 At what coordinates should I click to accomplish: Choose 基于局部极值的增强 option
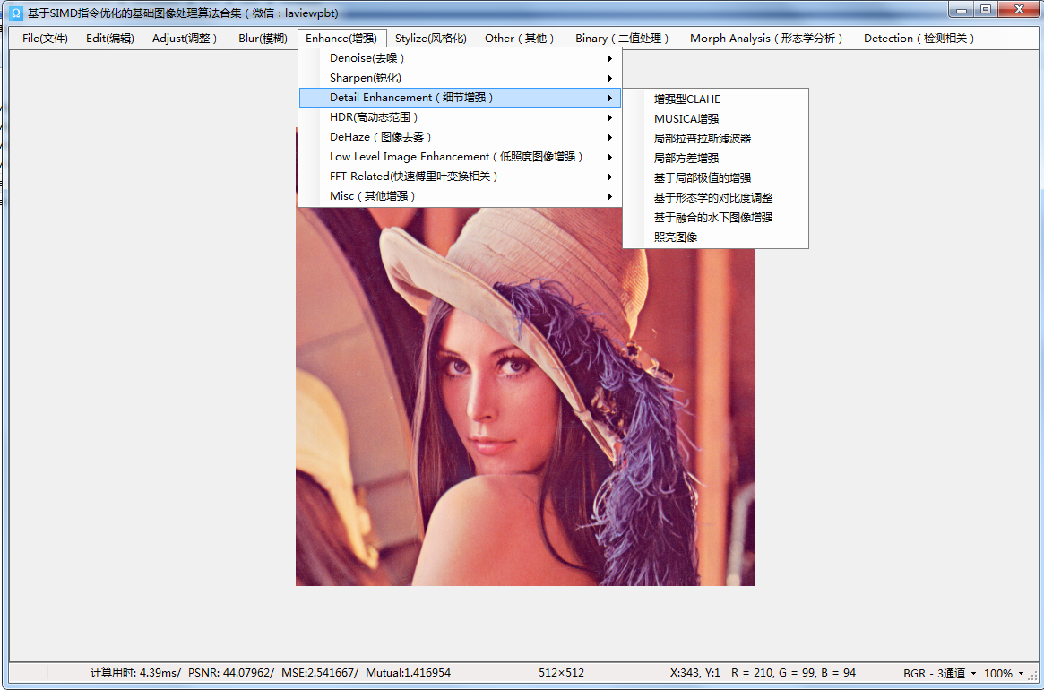[715, 177]
